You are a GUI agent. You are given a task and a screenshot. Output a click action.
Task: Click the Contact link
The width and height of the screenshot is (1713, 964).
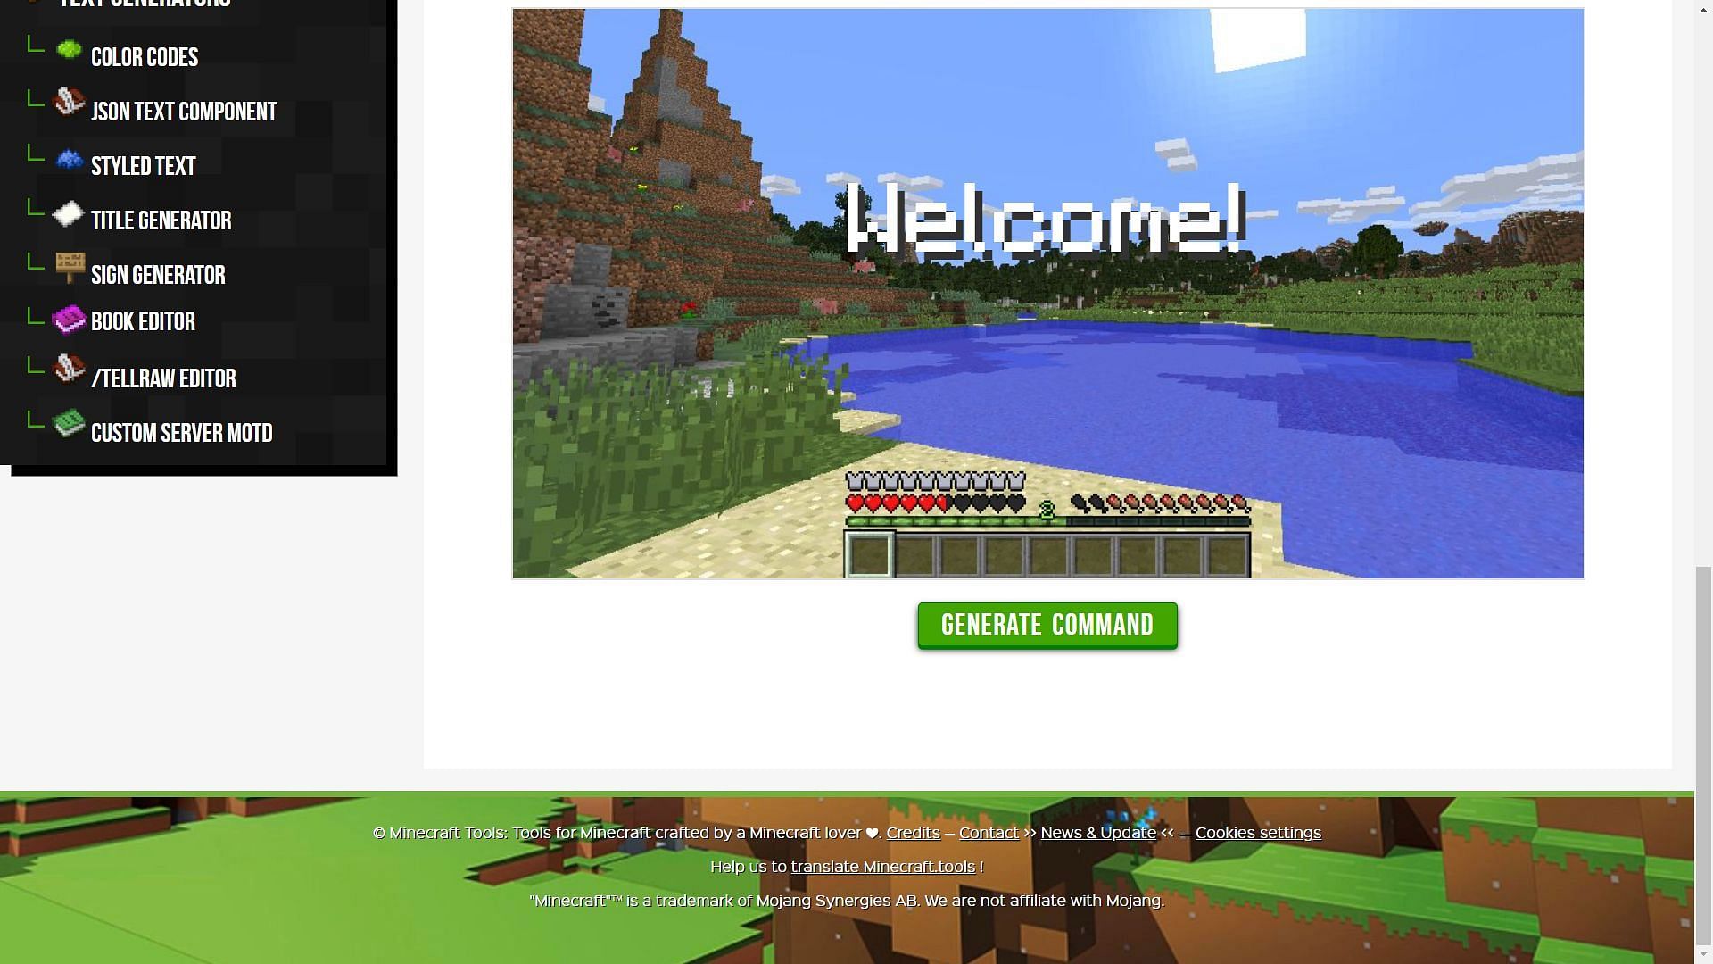pos(989,834)
